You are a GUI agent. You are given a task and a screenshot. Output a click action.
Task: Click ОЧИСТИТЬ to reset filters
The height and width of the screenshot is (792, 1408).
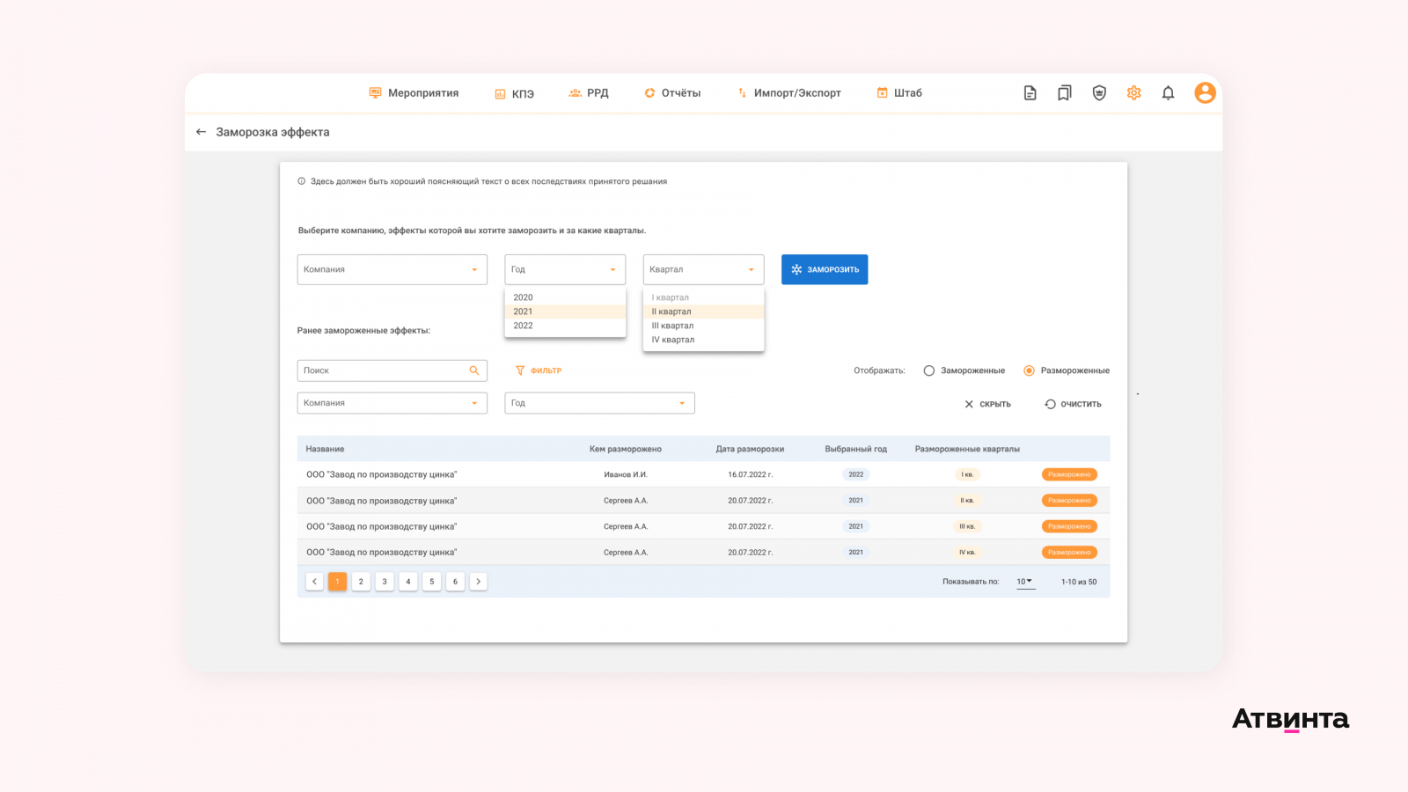(1073, 404)
